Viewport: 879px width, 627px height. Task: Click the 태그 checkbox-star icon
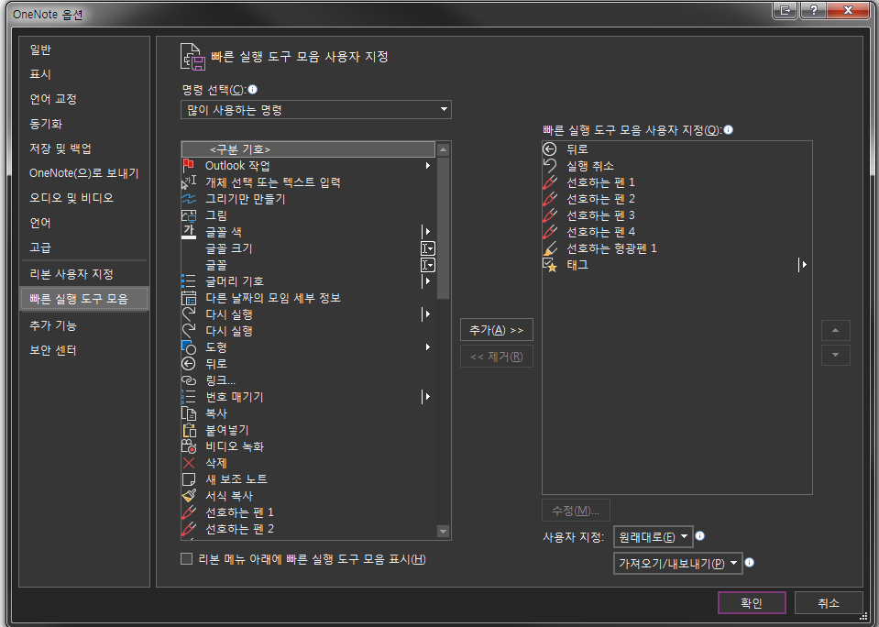click(549, 265)
